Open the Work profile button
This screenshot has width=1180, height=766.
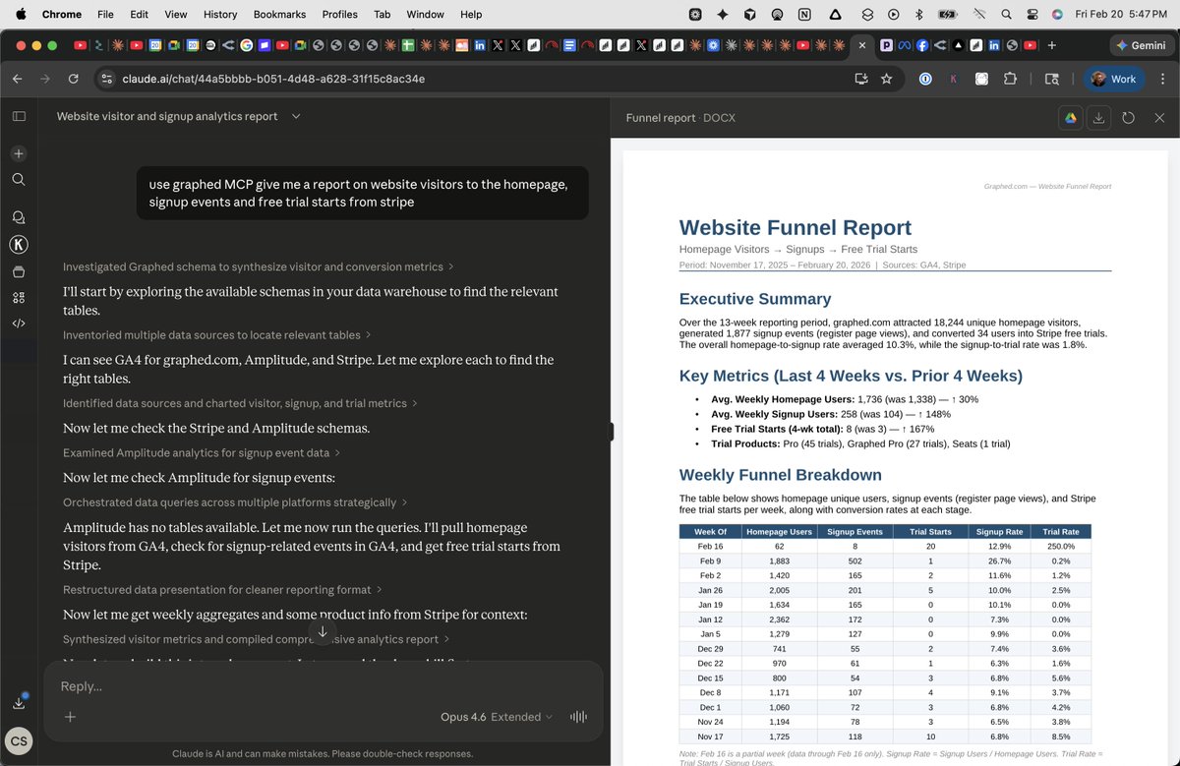1113,79
